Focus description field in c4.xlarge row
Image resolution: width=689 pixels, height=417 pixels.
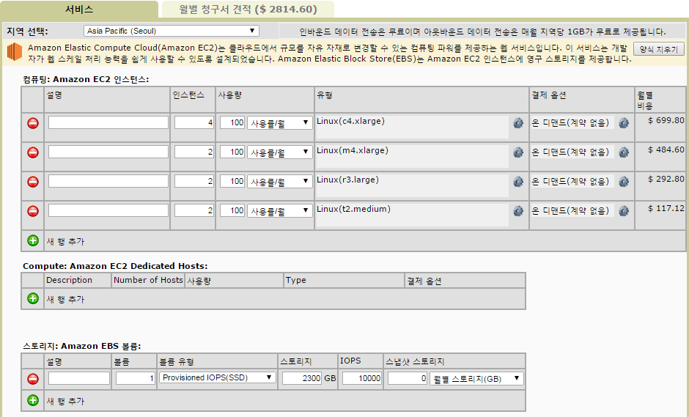pyautogui.click(x=108, y=122)
